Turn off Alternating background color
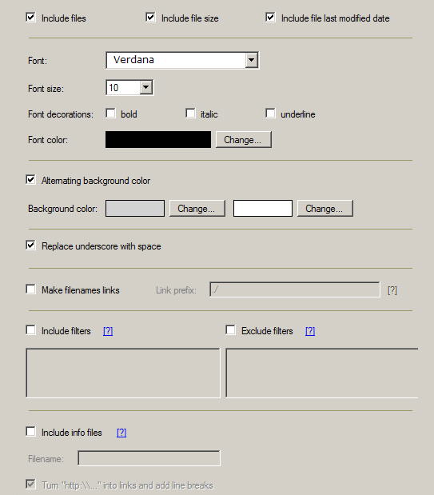 (x=30, y=180)
